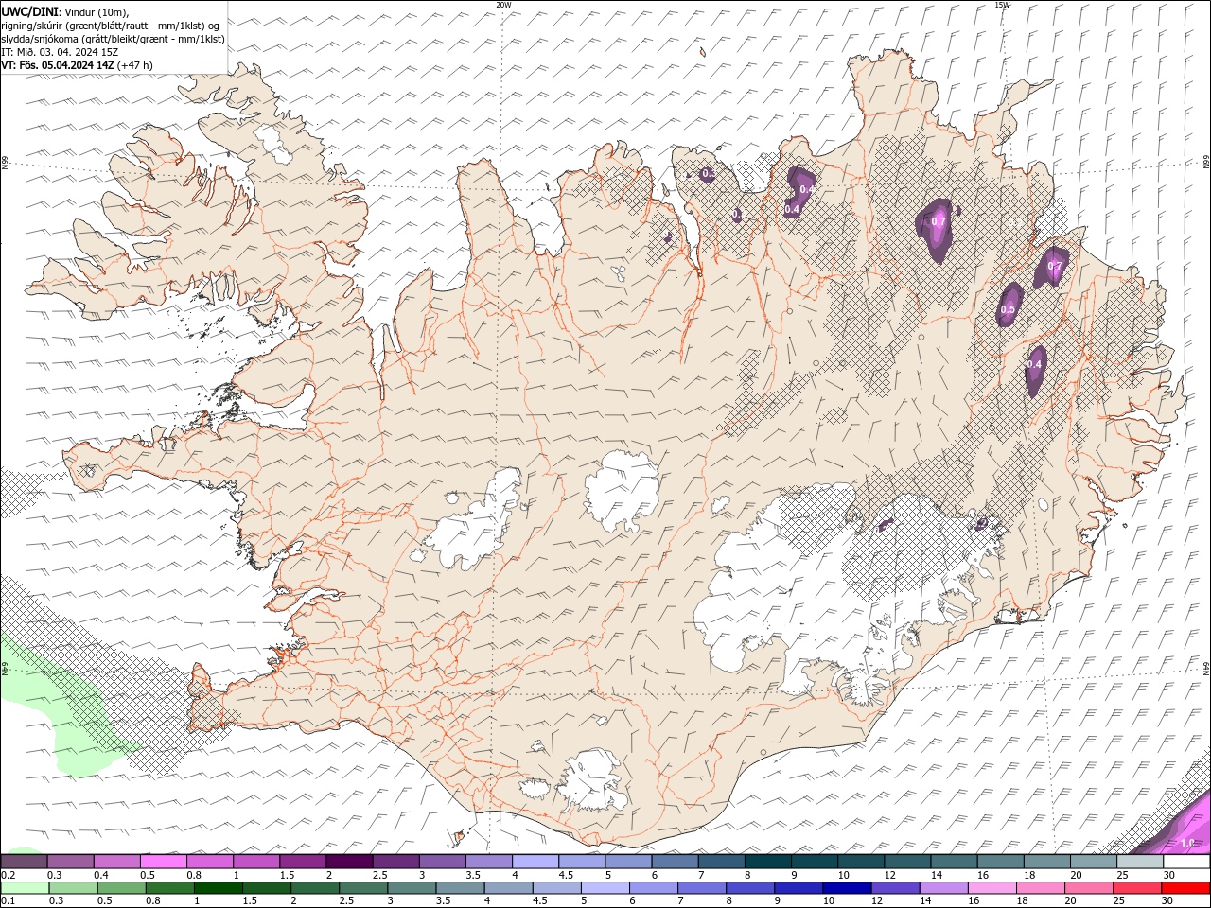Select the initial time line 'IT: Mið. 03. 04. 2024 15Z'

pos(61,52)
